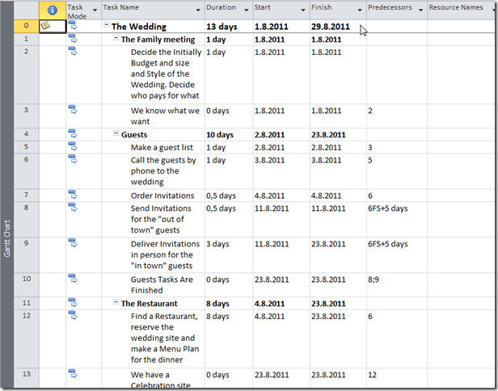
Task: Collapse The Wedding summary task
Action: [x=107, y=27]
